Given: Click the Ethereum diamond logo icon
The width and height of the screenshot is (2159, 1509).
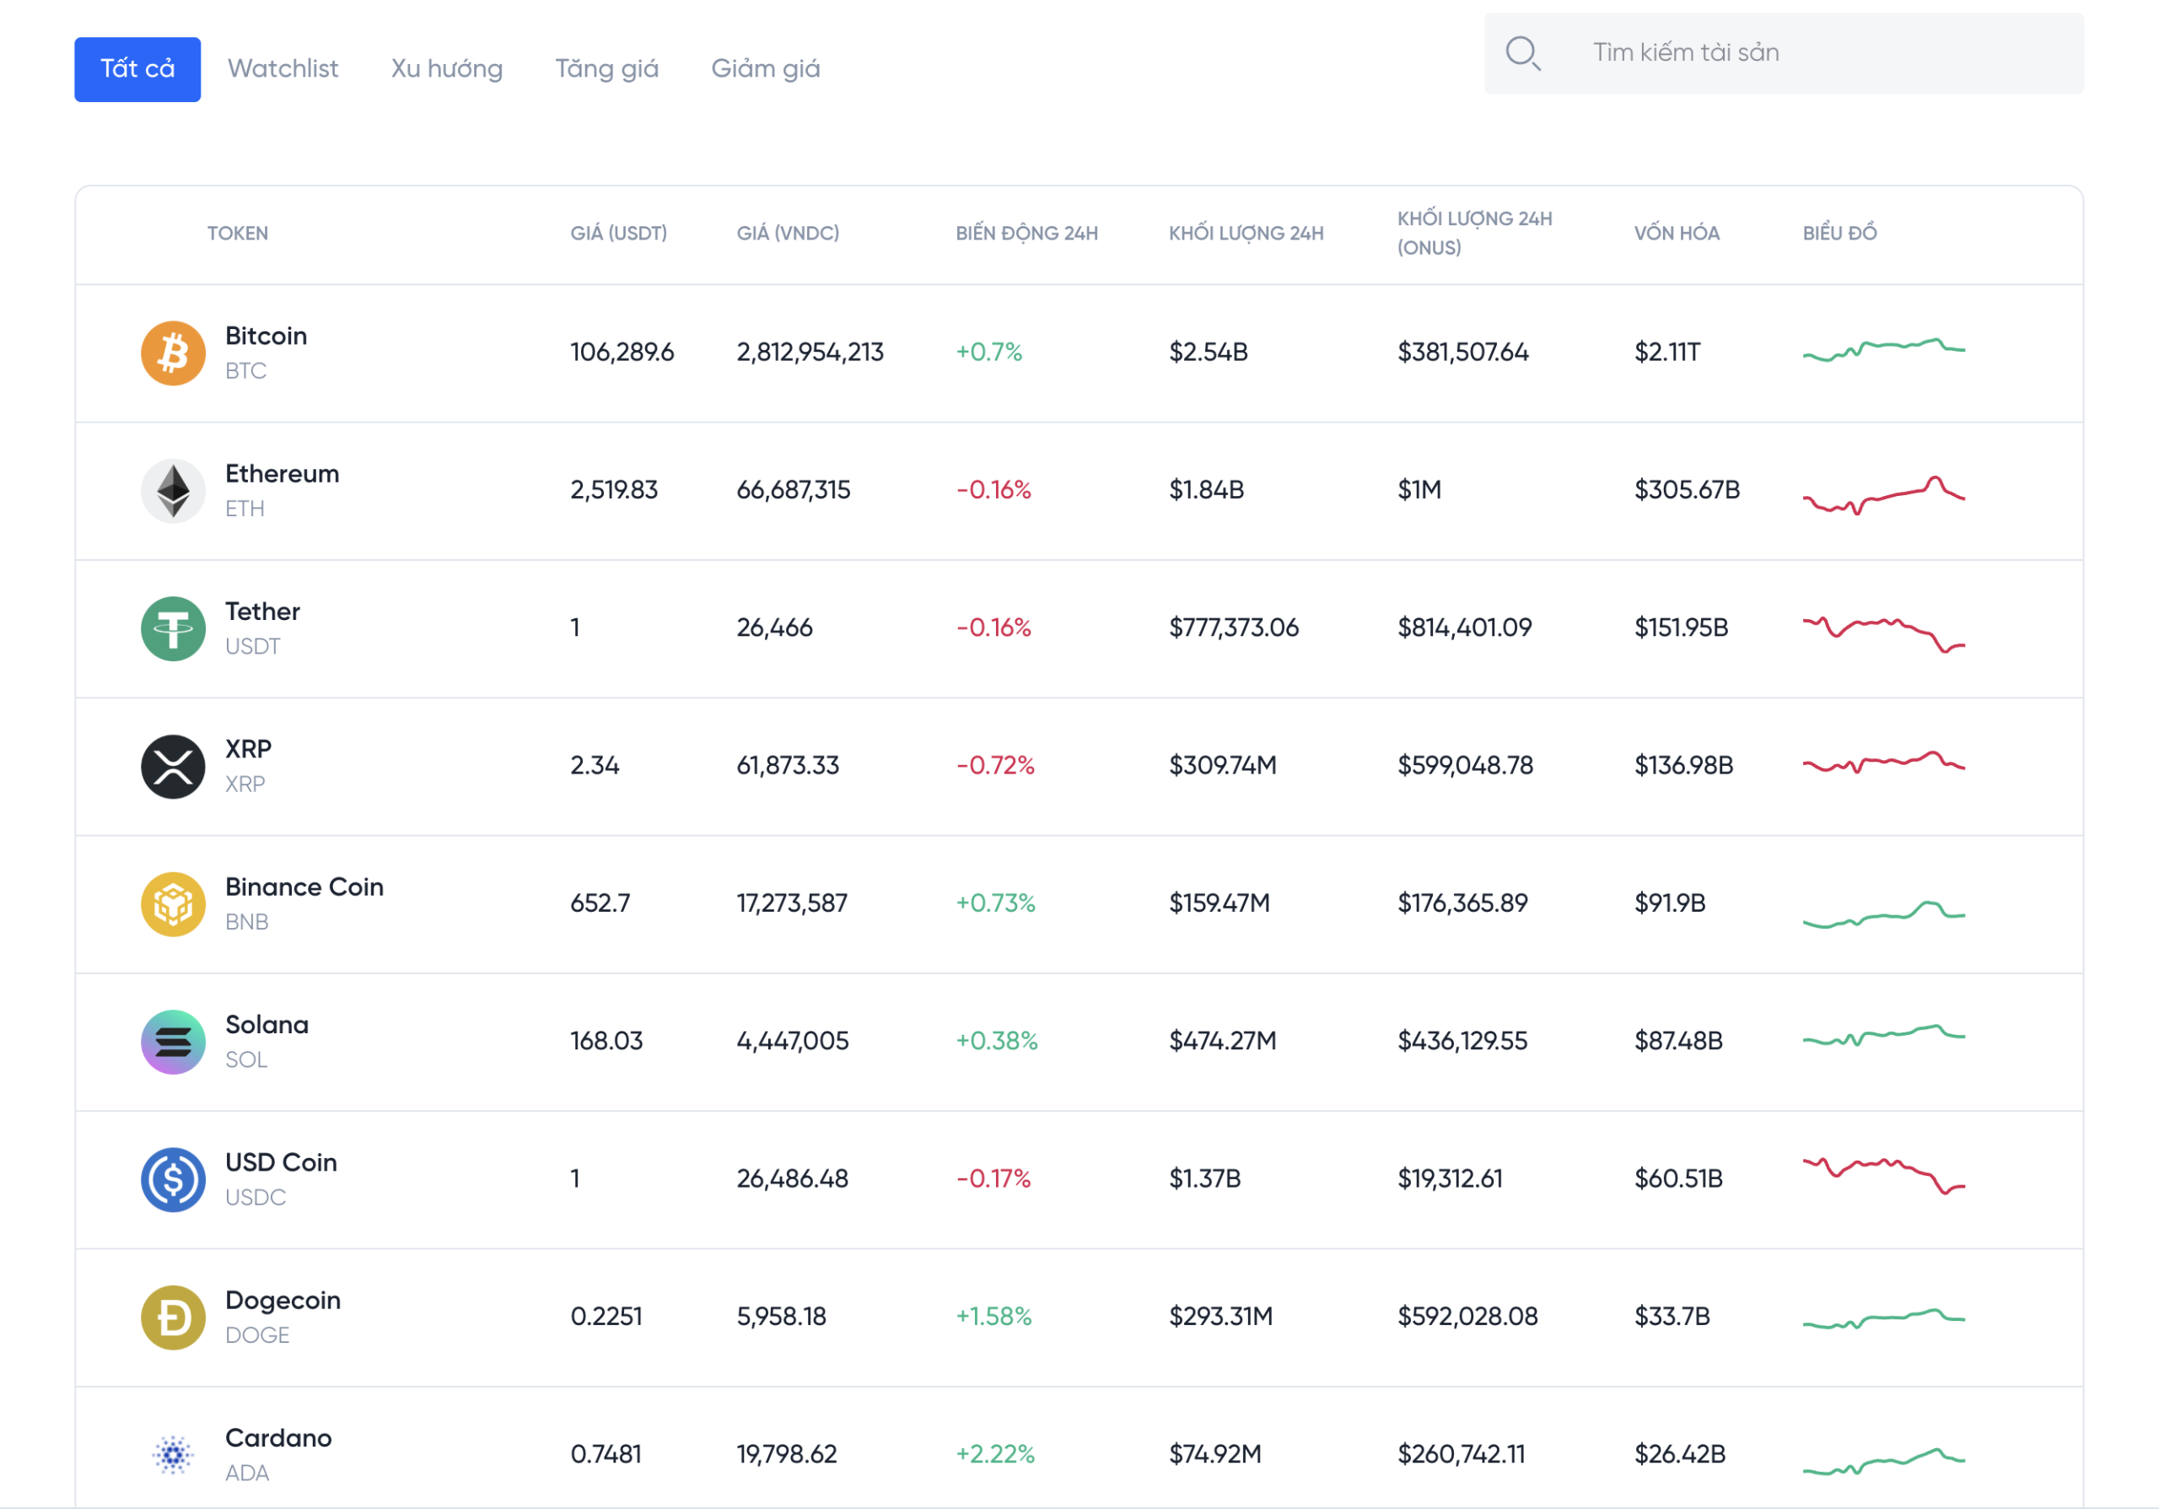Looking at the screenshot, I should tap(173, 491).
